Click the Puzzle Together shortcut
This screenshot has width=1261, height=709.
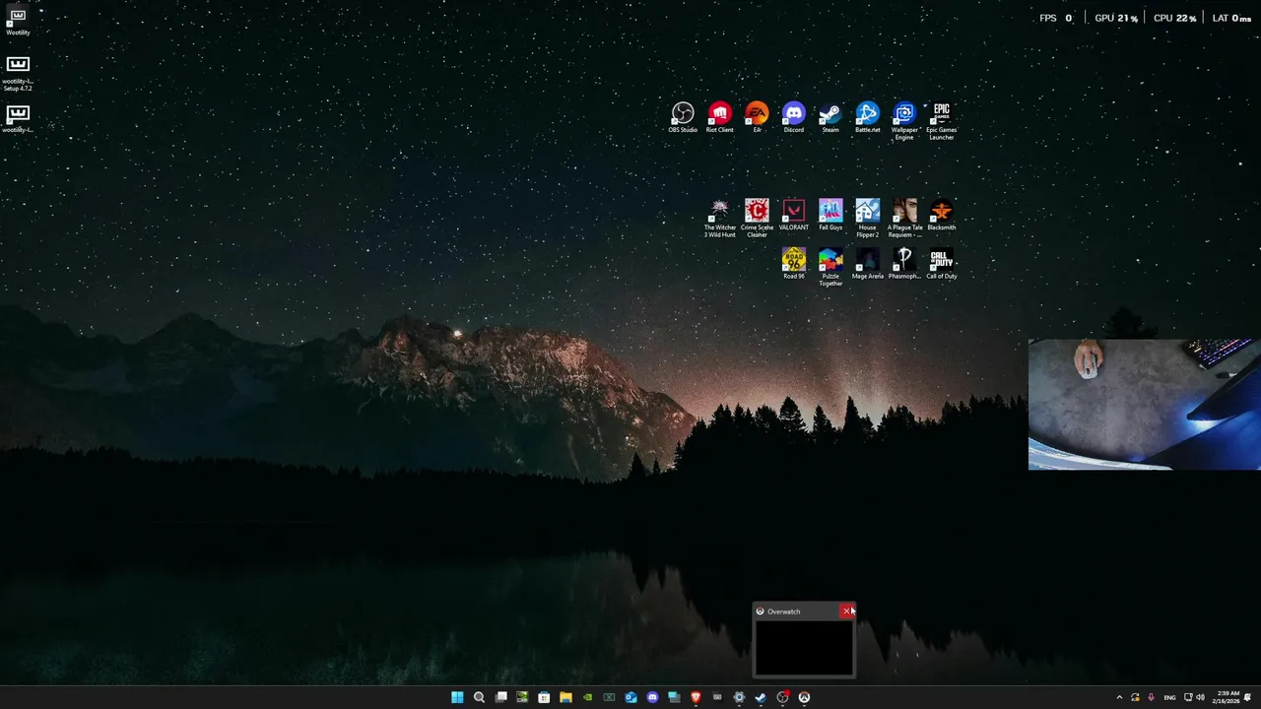pos(830,267)
